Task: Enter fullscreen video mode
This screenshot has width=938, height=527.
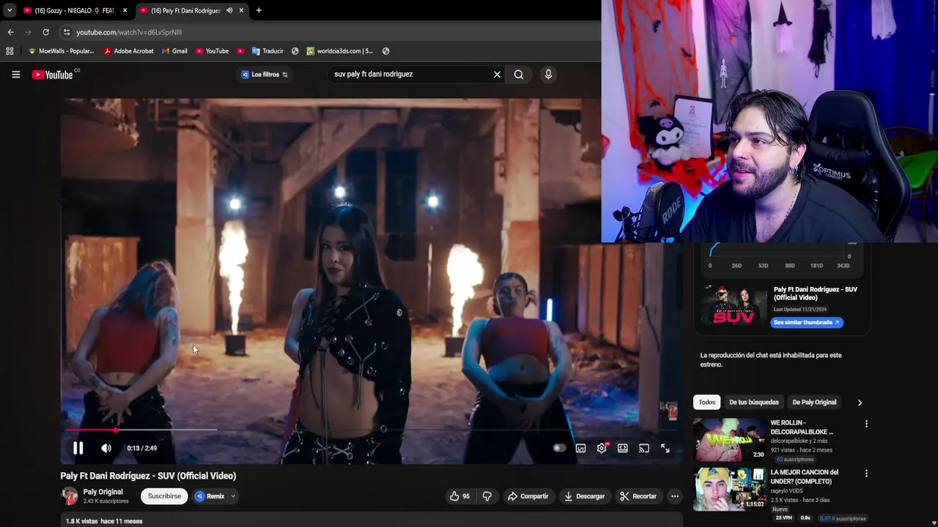Action: (665, 448)
